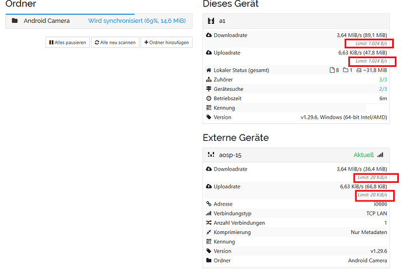Click the Gerätesuche value 2/3
Image resolution: width=402 pixels, height=269 pixels.
(x=383, y=89)
